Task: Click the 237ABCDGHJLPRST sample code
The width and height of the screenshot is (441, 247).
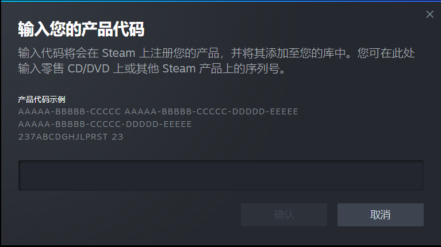Action: pyautogui.click(x=63, y=137)
